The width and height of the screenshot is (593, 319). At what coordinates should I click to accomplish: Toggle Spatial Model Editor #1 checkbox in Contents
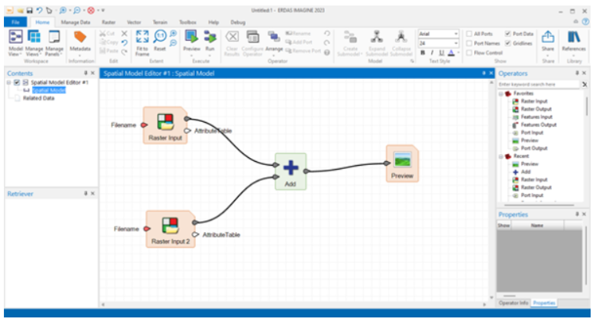click(x=17, y=82)
